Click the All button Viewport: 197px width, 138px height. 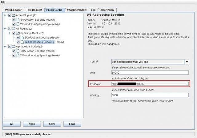coord(12,124)
